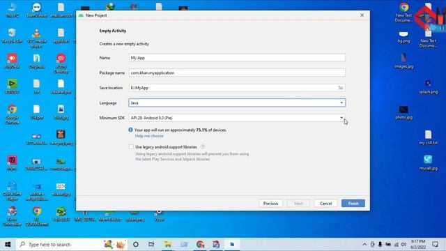The image size is (446, 251).
Task: Enable Use legacy android.support libraries checkbox
Action: pyautogui.click(x=131, y=147)
